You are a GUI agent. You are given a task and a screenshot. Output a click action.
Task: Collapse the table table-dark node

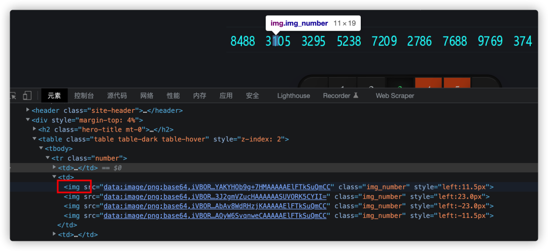coord(35,139)
